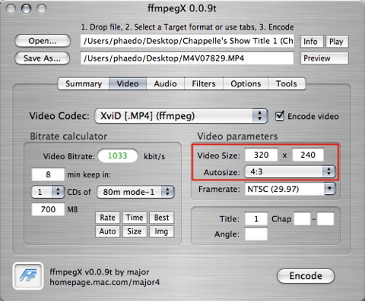Click the minutes field showing 8

tap(48, 174)
